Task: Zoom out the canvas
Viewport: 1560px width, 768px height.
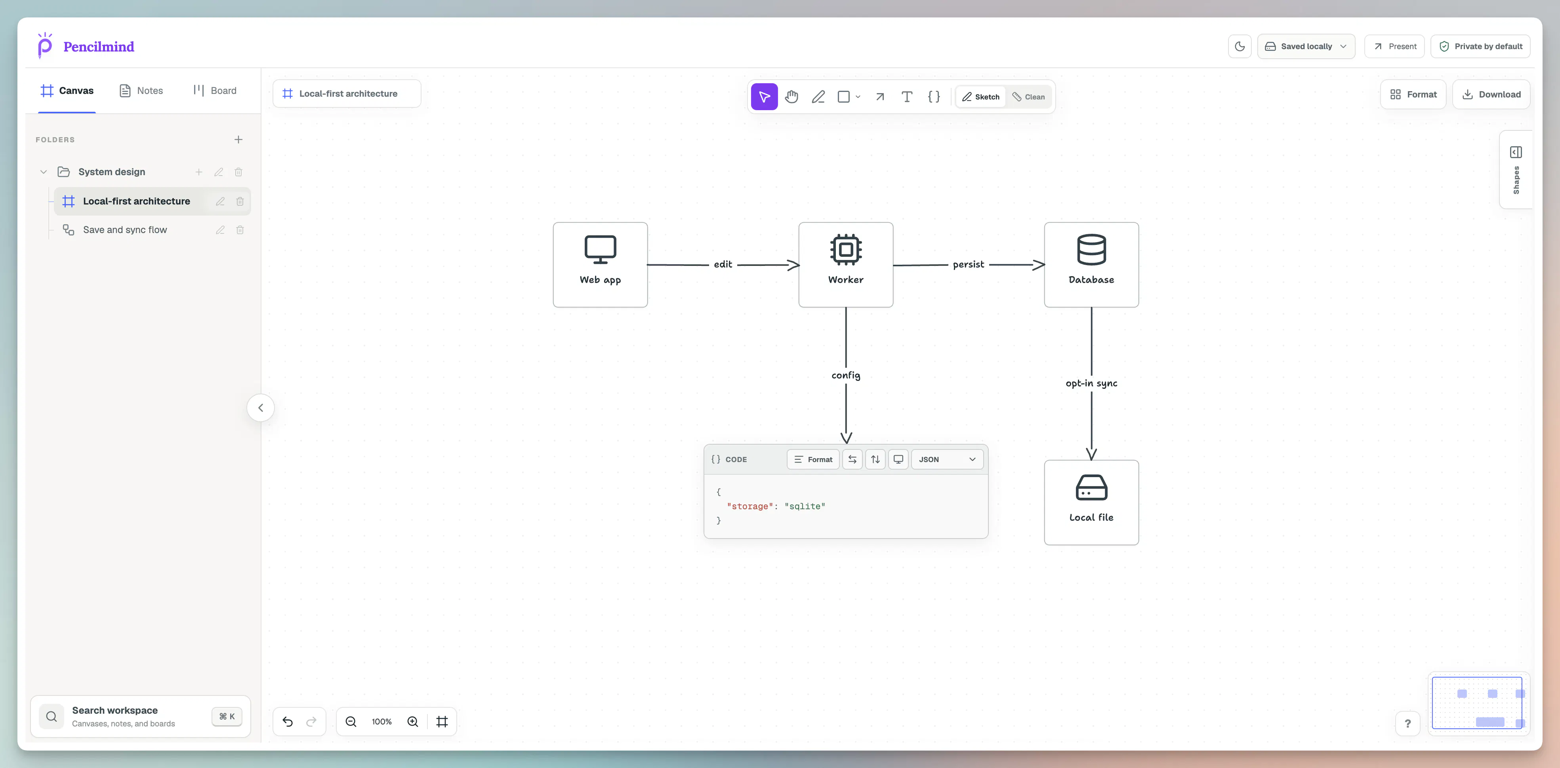Action: (x=351, y=721)
